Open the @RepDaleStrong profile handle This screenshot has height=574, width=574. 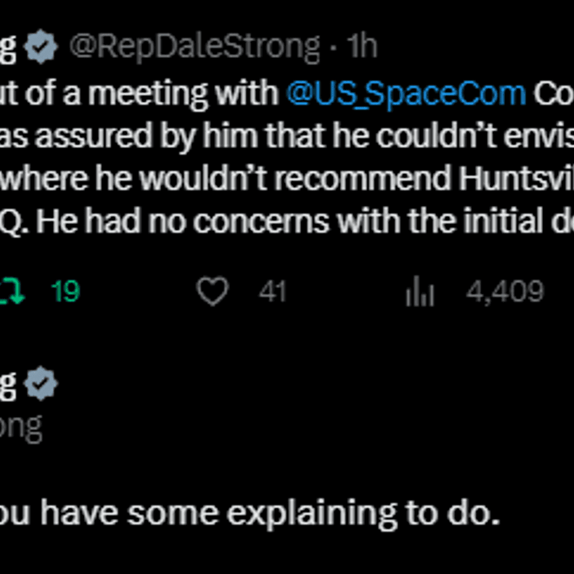pyautogui.click(x=195, y=47)
